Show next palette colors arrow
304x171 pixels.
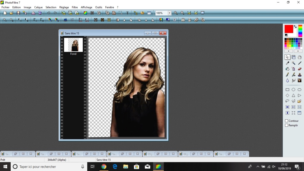pyautogui.click(x=298, y=51)
